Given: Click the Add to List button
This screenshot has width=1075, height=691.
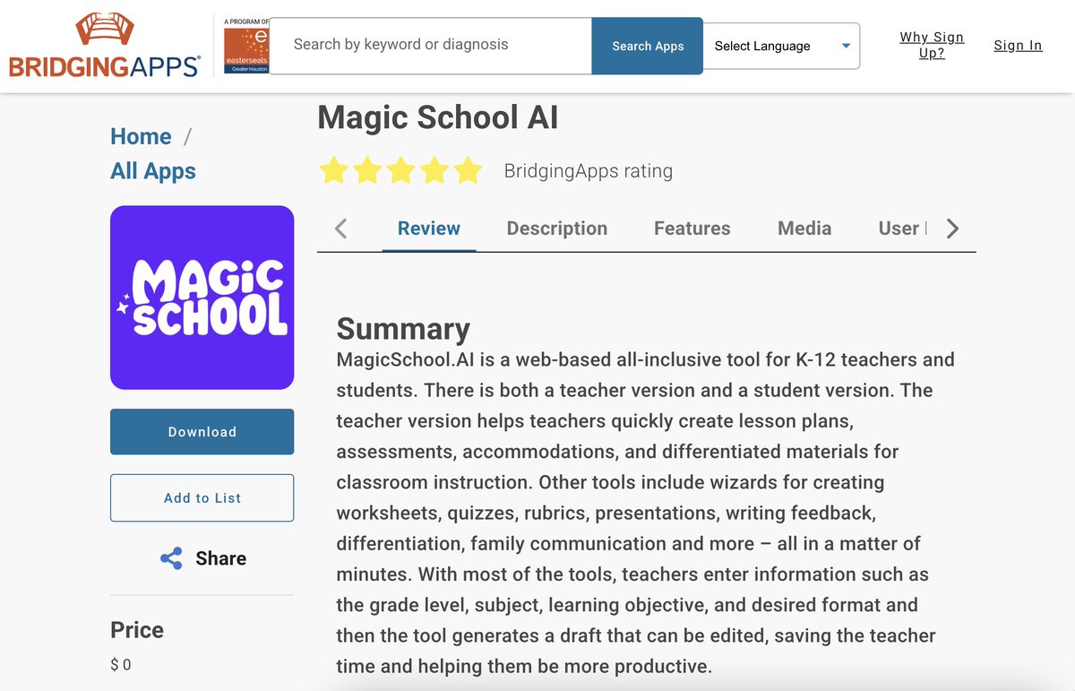Looking at the screenshot, I should 202,498.
